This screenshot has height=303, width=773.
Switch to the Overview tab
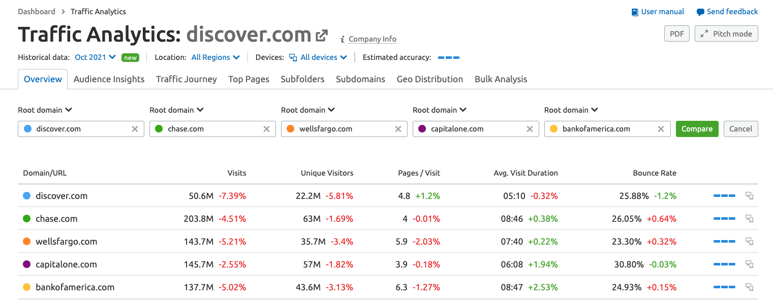coord(43,79)
